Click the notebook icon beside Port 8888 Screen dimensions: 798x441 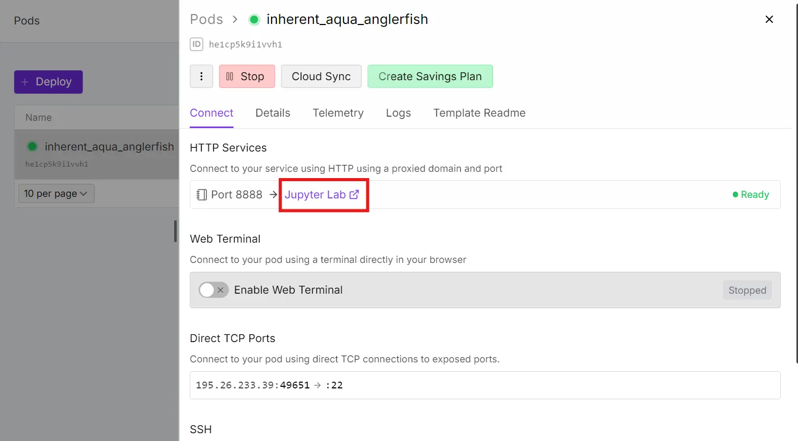(202, 195)
